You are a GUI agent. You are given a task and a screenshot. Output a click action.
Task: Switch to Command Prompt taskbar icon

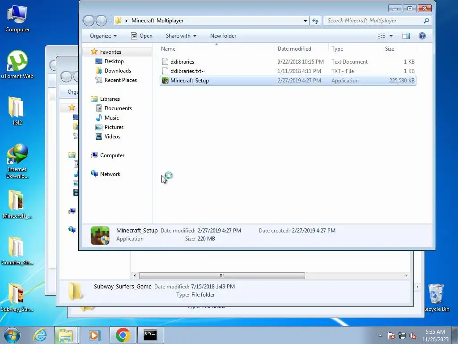150,335
